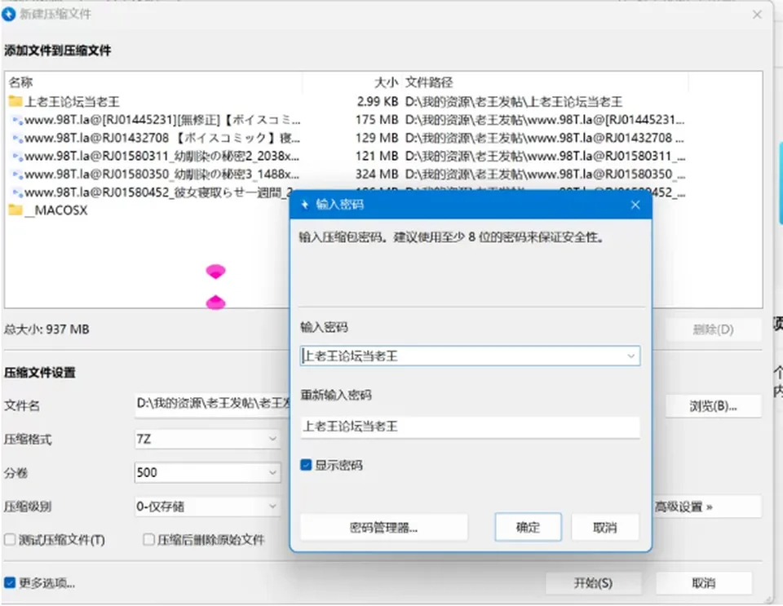
Task: Click the folder icon beside 上老王论坛当老王
Action: [15, 102]
